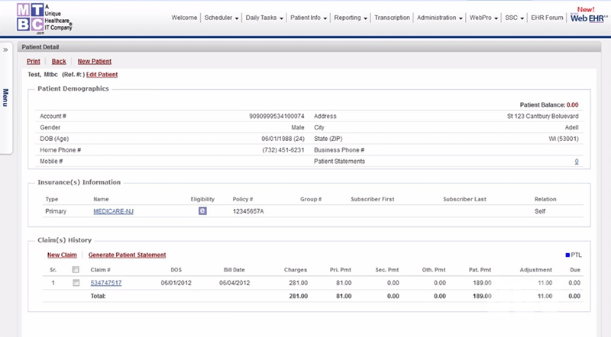Check the box for claim 534747517
Image resolution: width=611 pixels, height=337 pixels.
pyautogui.click(x=76, y=283)
